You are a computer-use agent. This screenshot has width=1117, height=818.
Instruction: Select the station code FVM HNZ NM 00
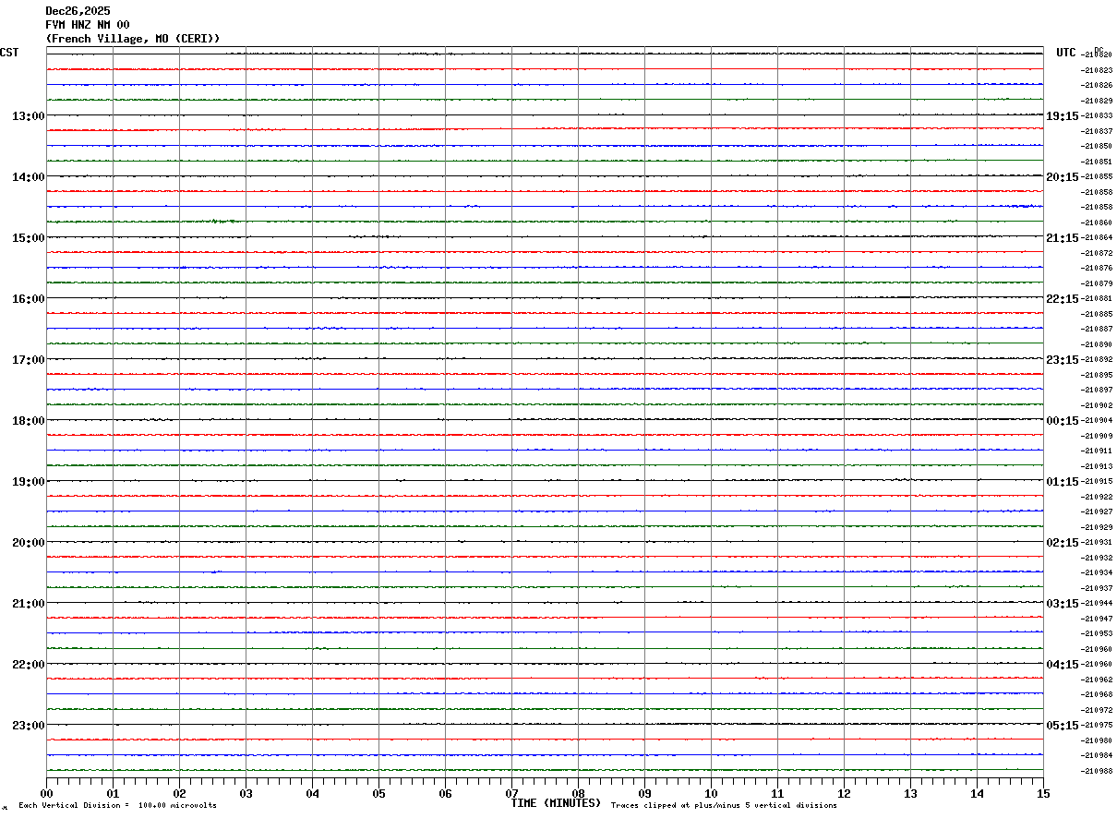click(x=88, y=25)
